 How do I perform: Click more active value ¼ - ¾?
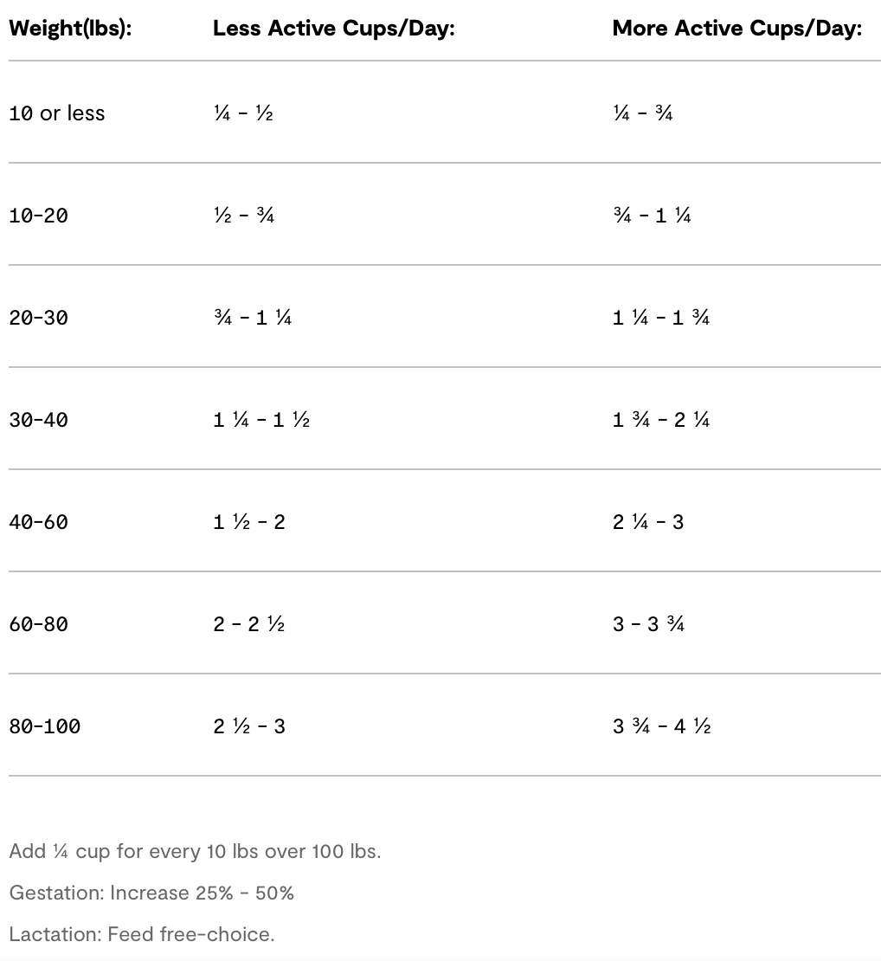coord(643,113)
